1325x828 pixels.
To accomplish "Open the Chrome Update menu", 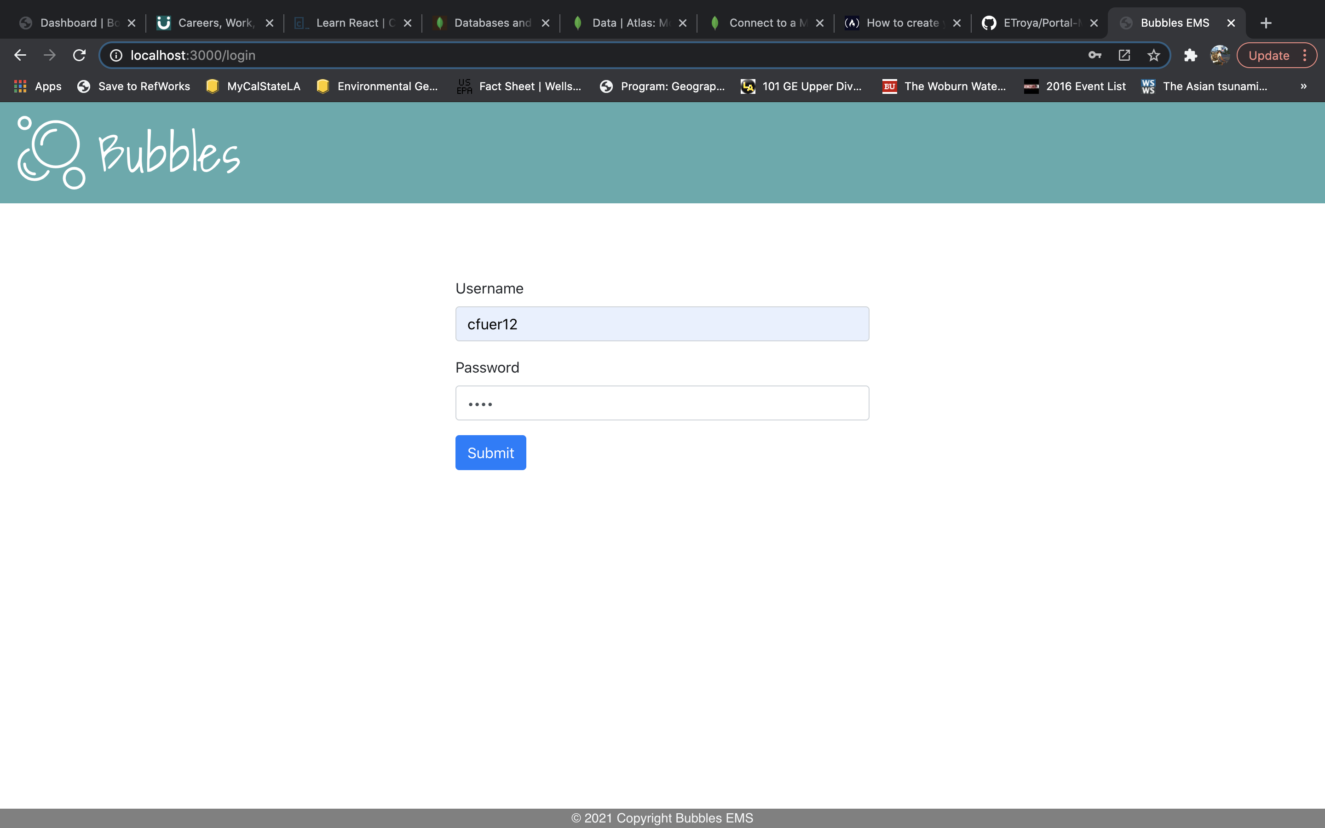I will tap(1276, 55).
